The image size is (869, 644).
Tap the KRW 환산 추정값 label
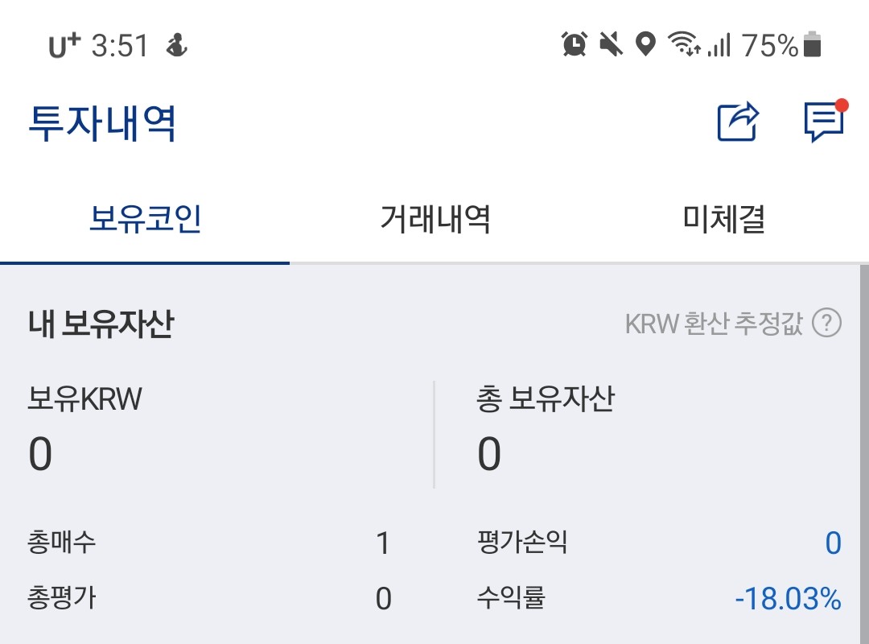(714, 324)
